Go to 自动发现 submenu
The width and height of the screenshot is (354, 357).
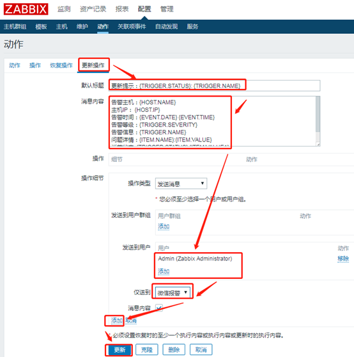pos(166,27)
